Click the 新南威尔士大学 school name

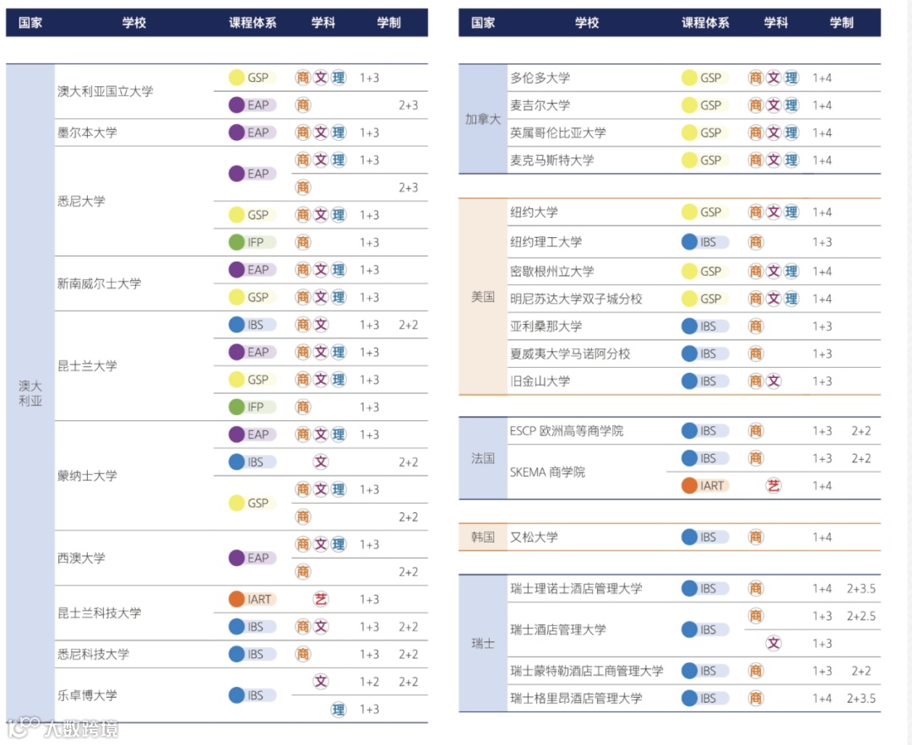coord(100,283)
